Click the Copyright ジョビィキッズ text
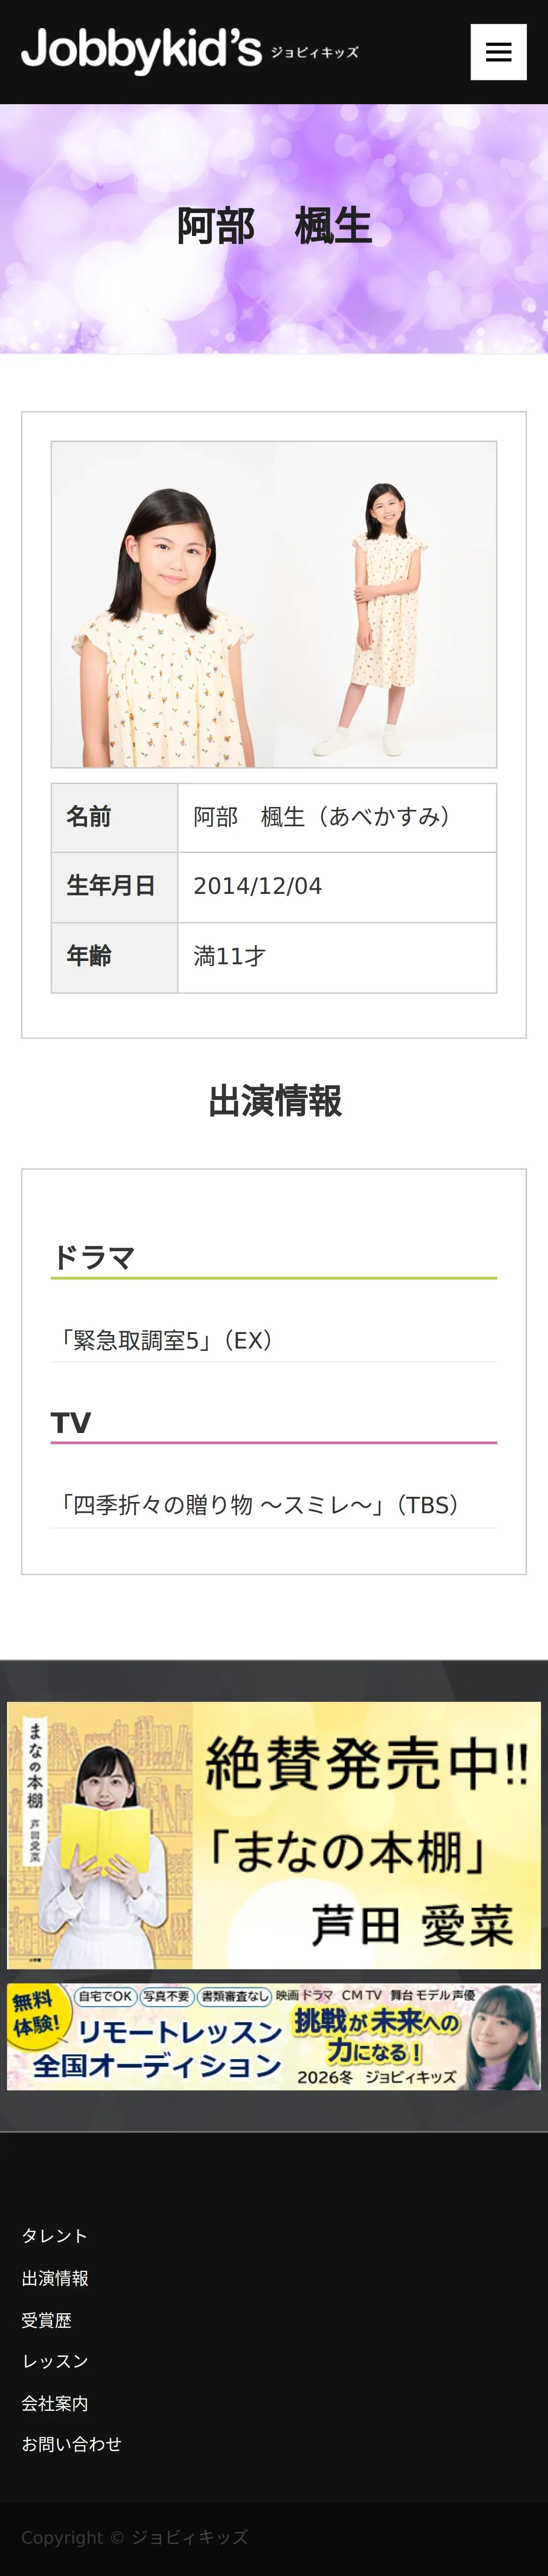Image resolution: width=548 pixels, height=2576 pixels. (135, 2537)
